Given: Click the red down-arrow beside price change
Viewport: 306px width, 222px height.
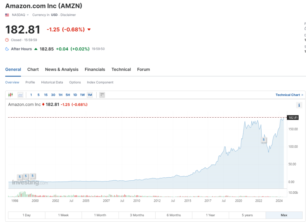Looking at the screenshot, I should (x=89, y=30).
